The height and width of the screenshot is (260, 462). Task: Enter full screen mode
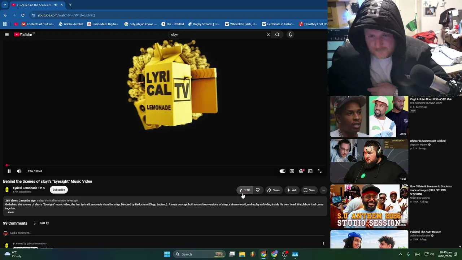click(x=319, y=171)
